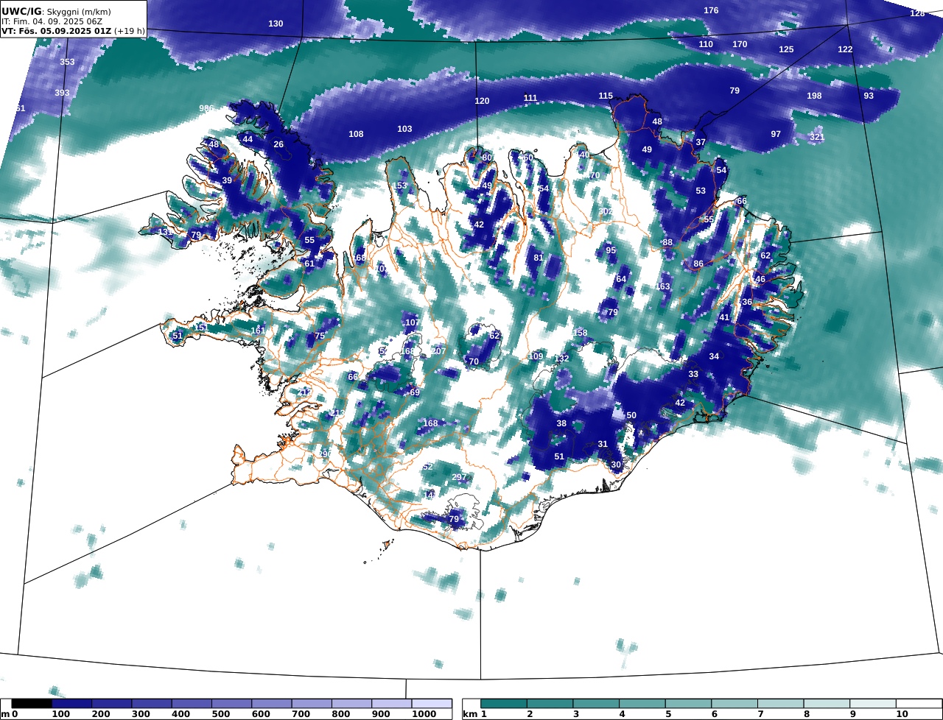Click the visibility value '120'
Screen dimensions: 943x720
[482, 101]
